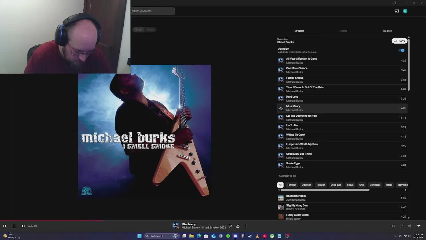Switch to Video mode

click(150, 30)
